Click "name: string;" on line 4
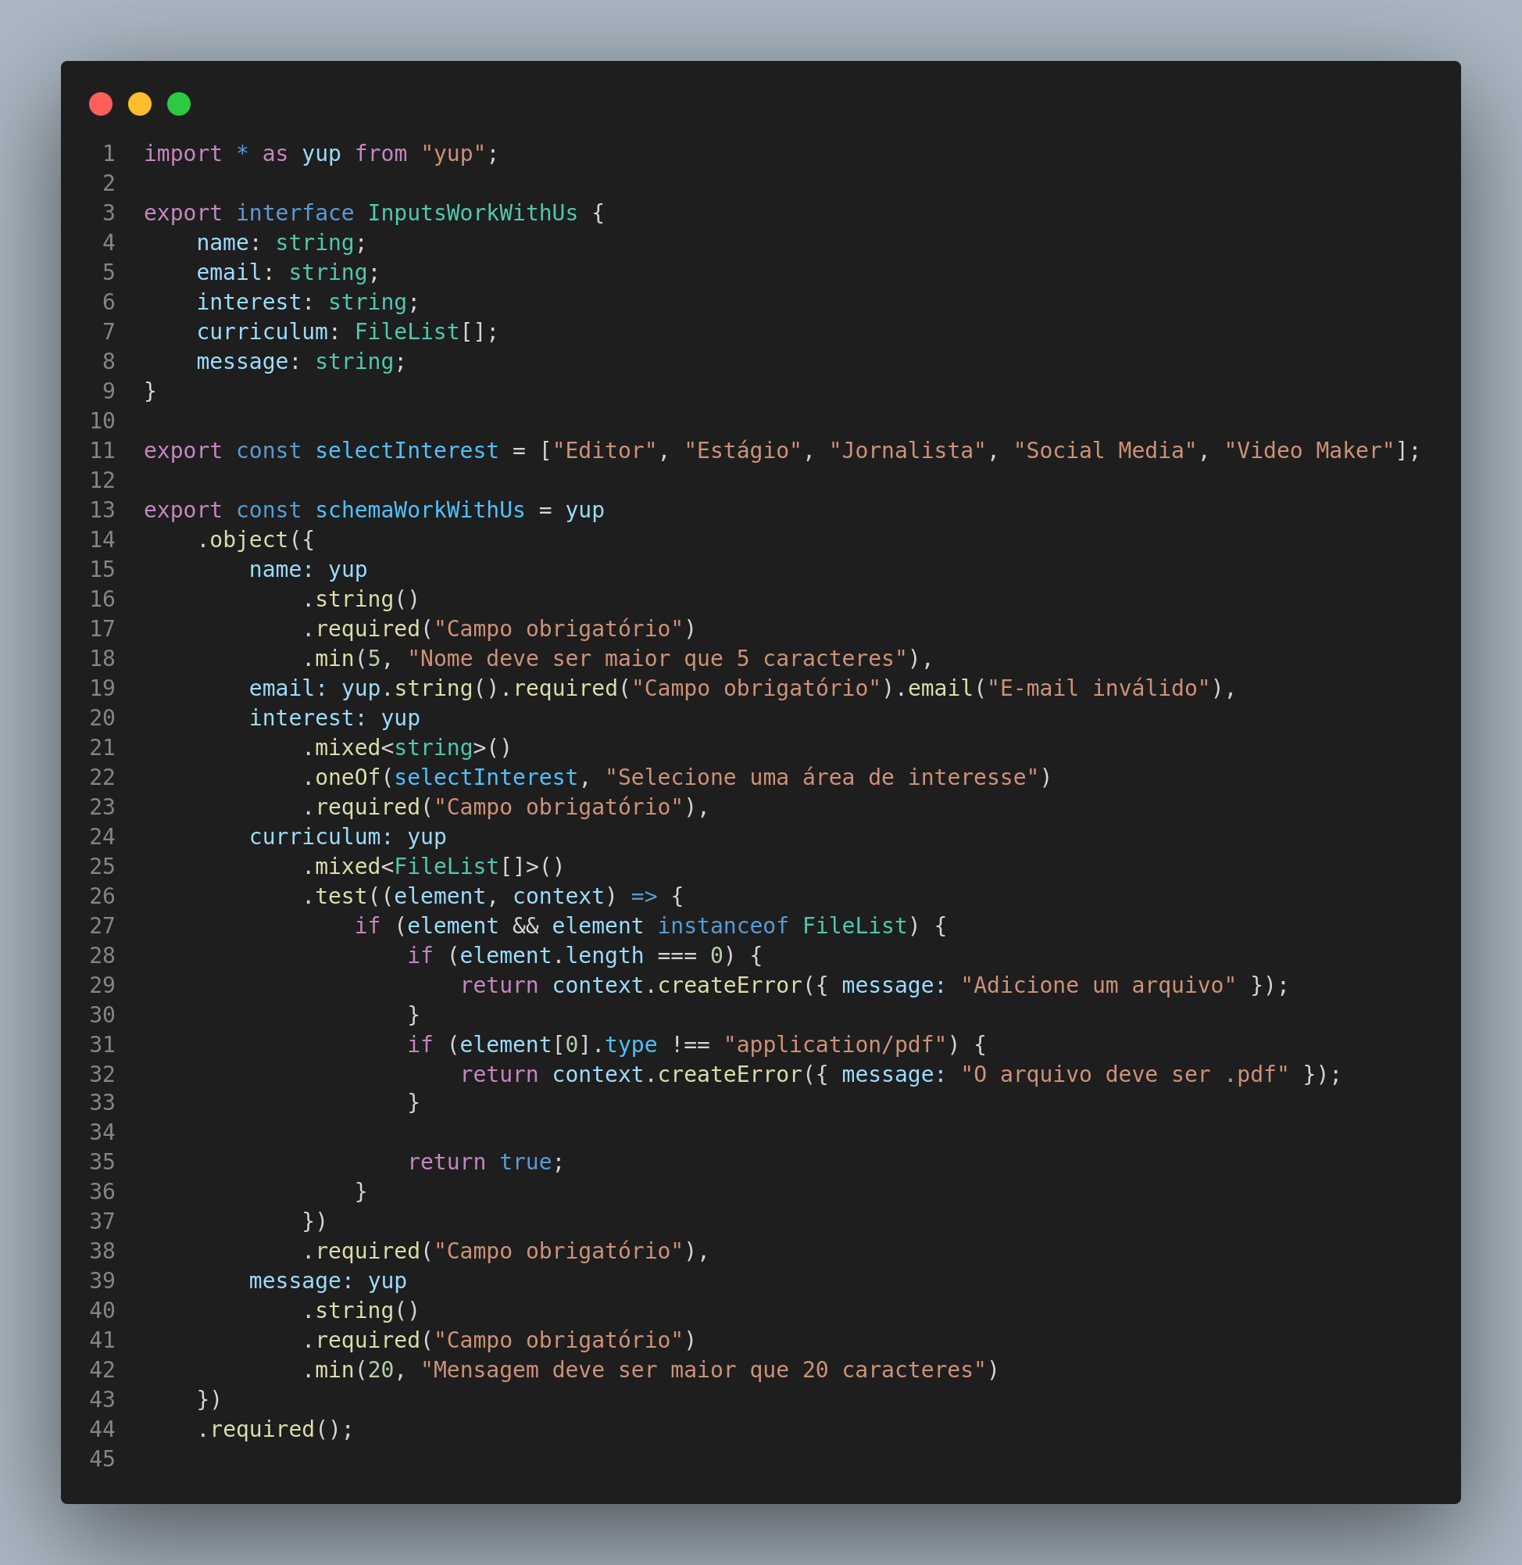Screen dimensions: 1522x1565 (282, 242)
